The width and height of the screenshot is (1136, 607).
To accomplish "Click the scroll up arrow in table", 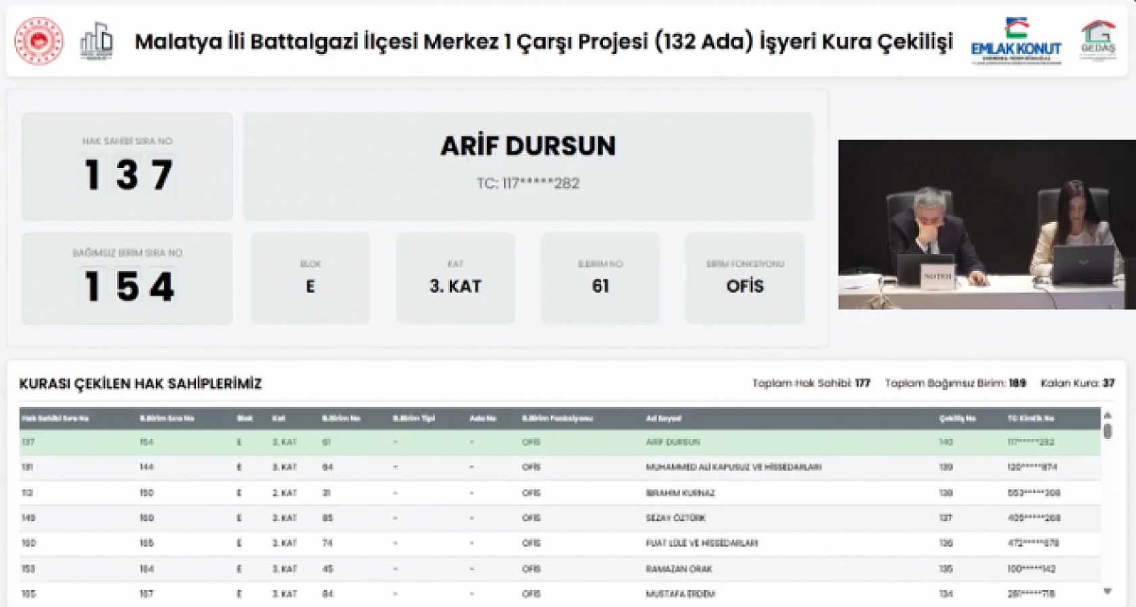I will [x=1108, y=415].
